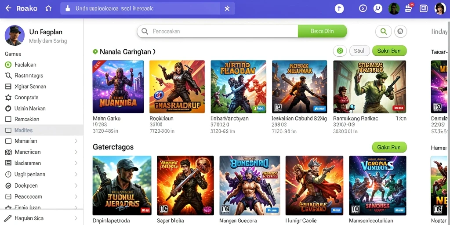450x225 pixels.
Task: Click the white upload arrow circle icon
Action: tap(339, 9)
